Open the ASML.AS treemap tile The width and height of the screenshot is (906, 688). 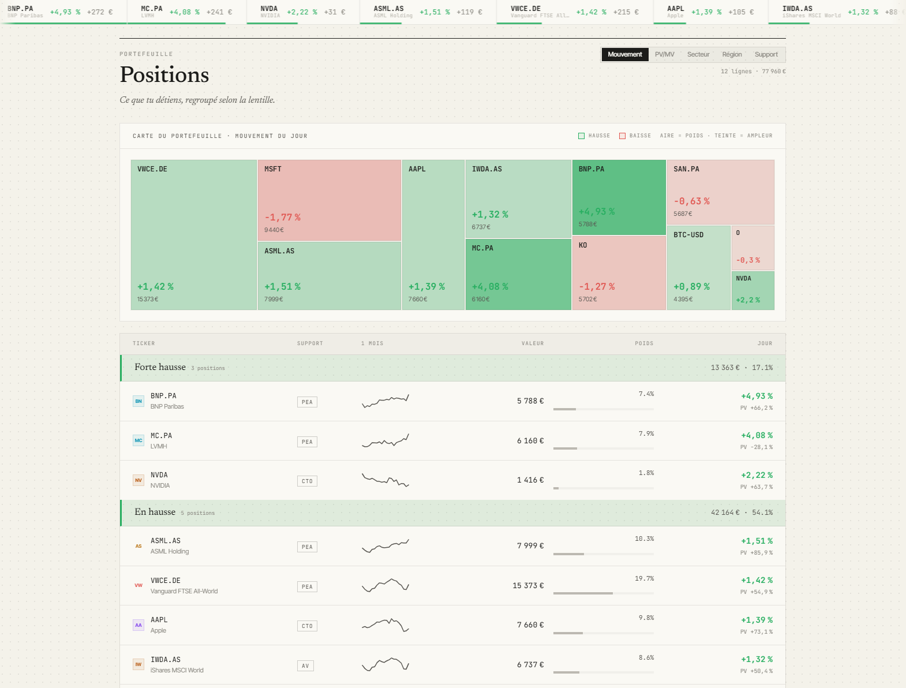click(x=330, y=276)
